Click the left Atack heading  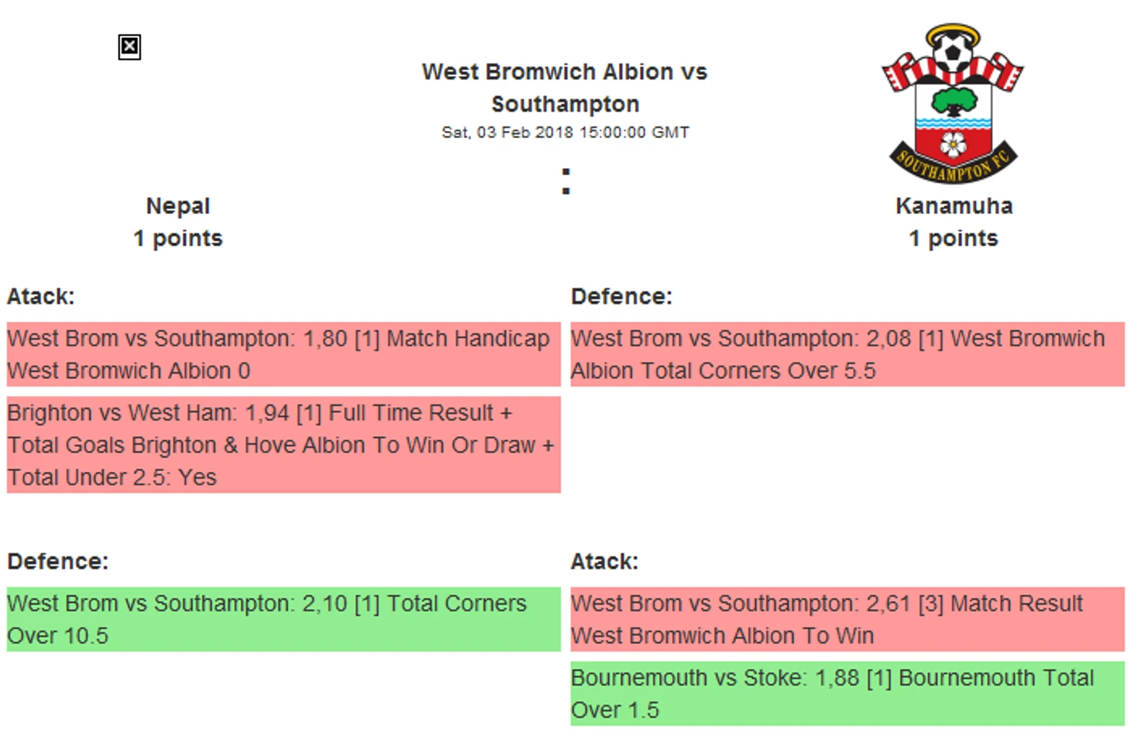pyautogui.click(x=41, y=297)
